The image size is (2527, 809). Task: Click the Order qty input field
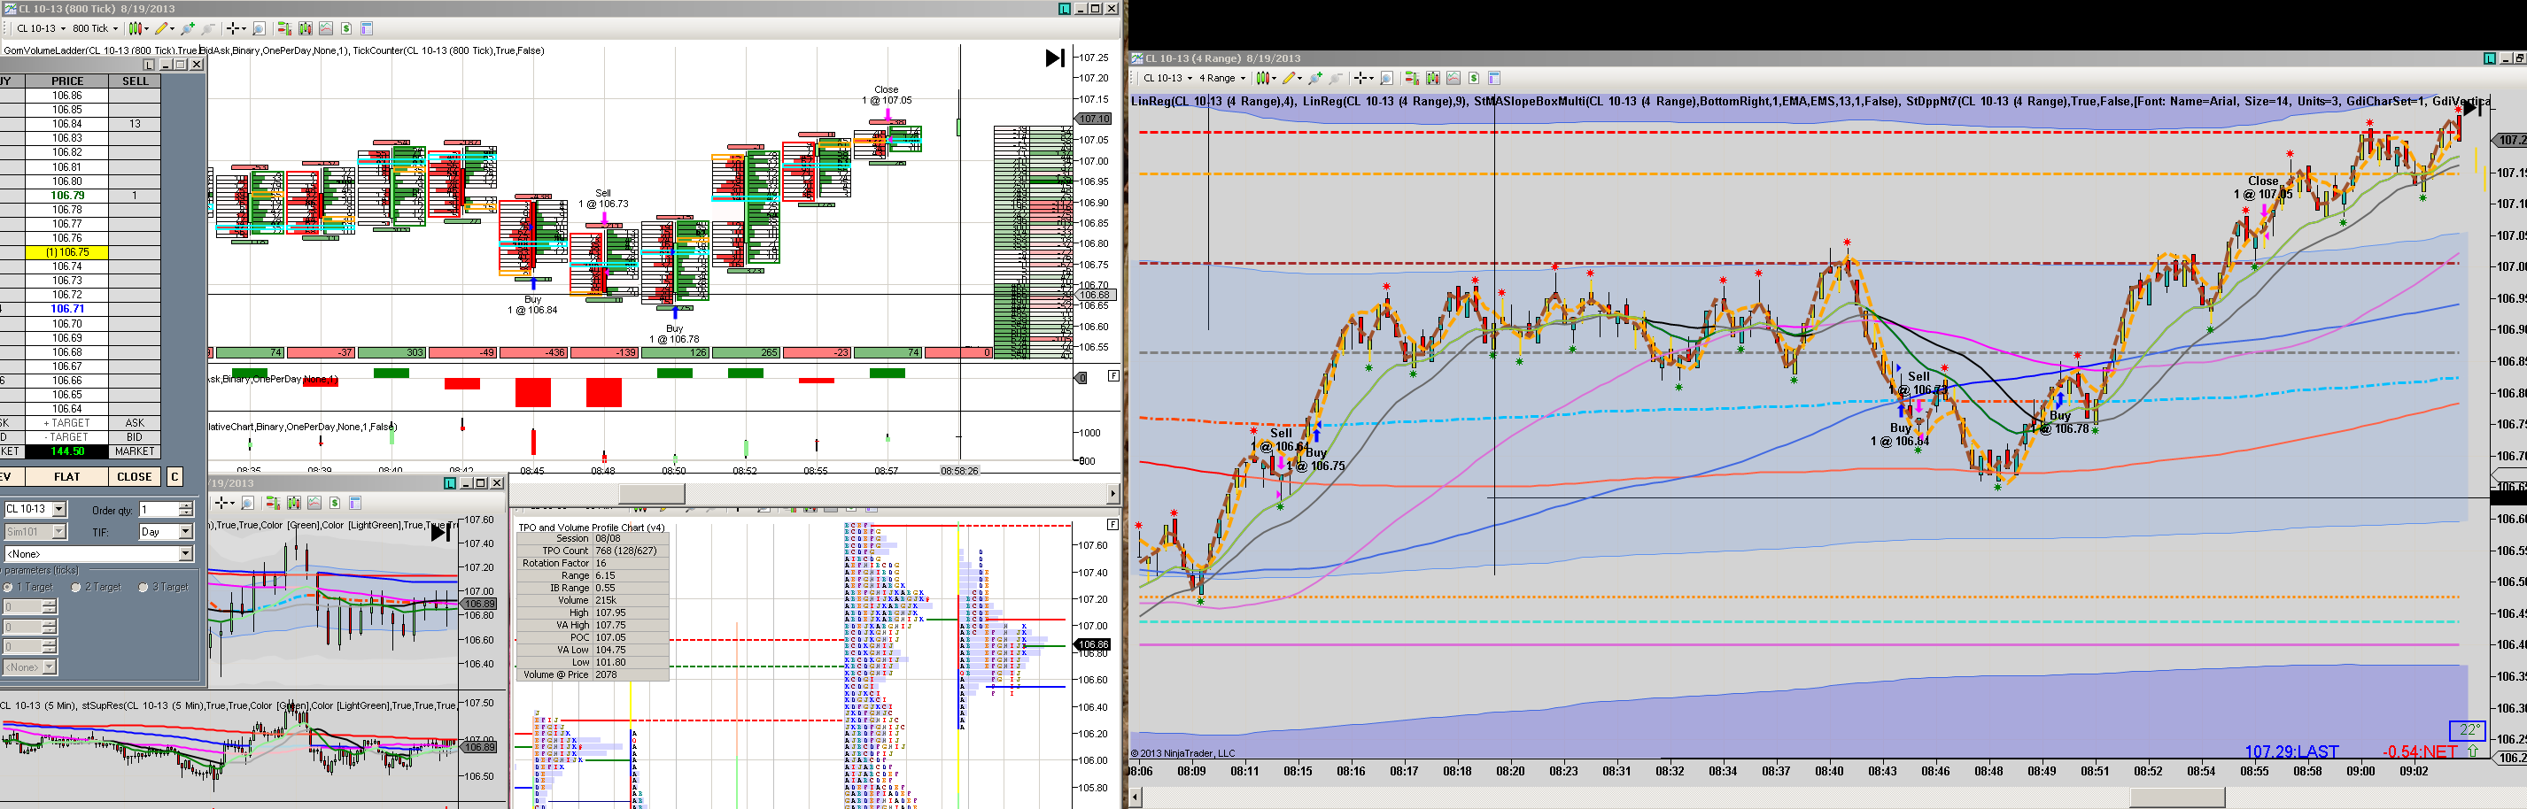159,510
